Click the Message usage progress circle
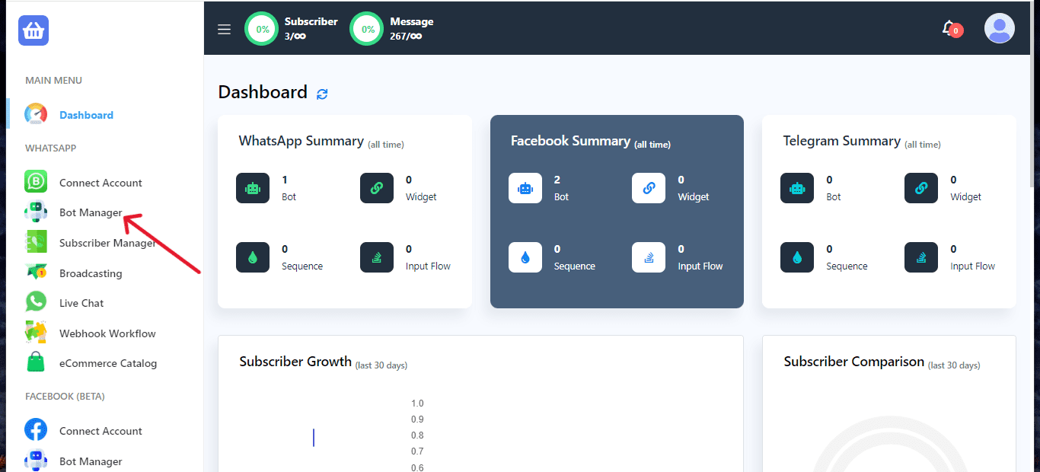Image resolution: width=1040 pixels, height=472 pixels. [x=367, y=30]
